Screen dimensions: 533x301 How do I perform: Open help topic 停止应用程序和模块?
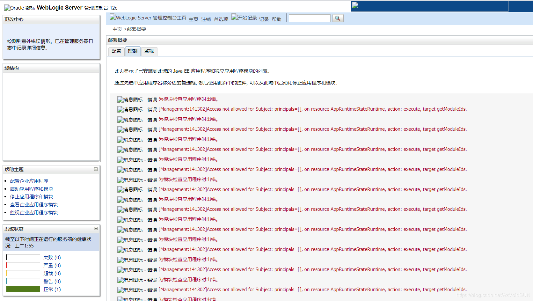click(x=32, y=197)
